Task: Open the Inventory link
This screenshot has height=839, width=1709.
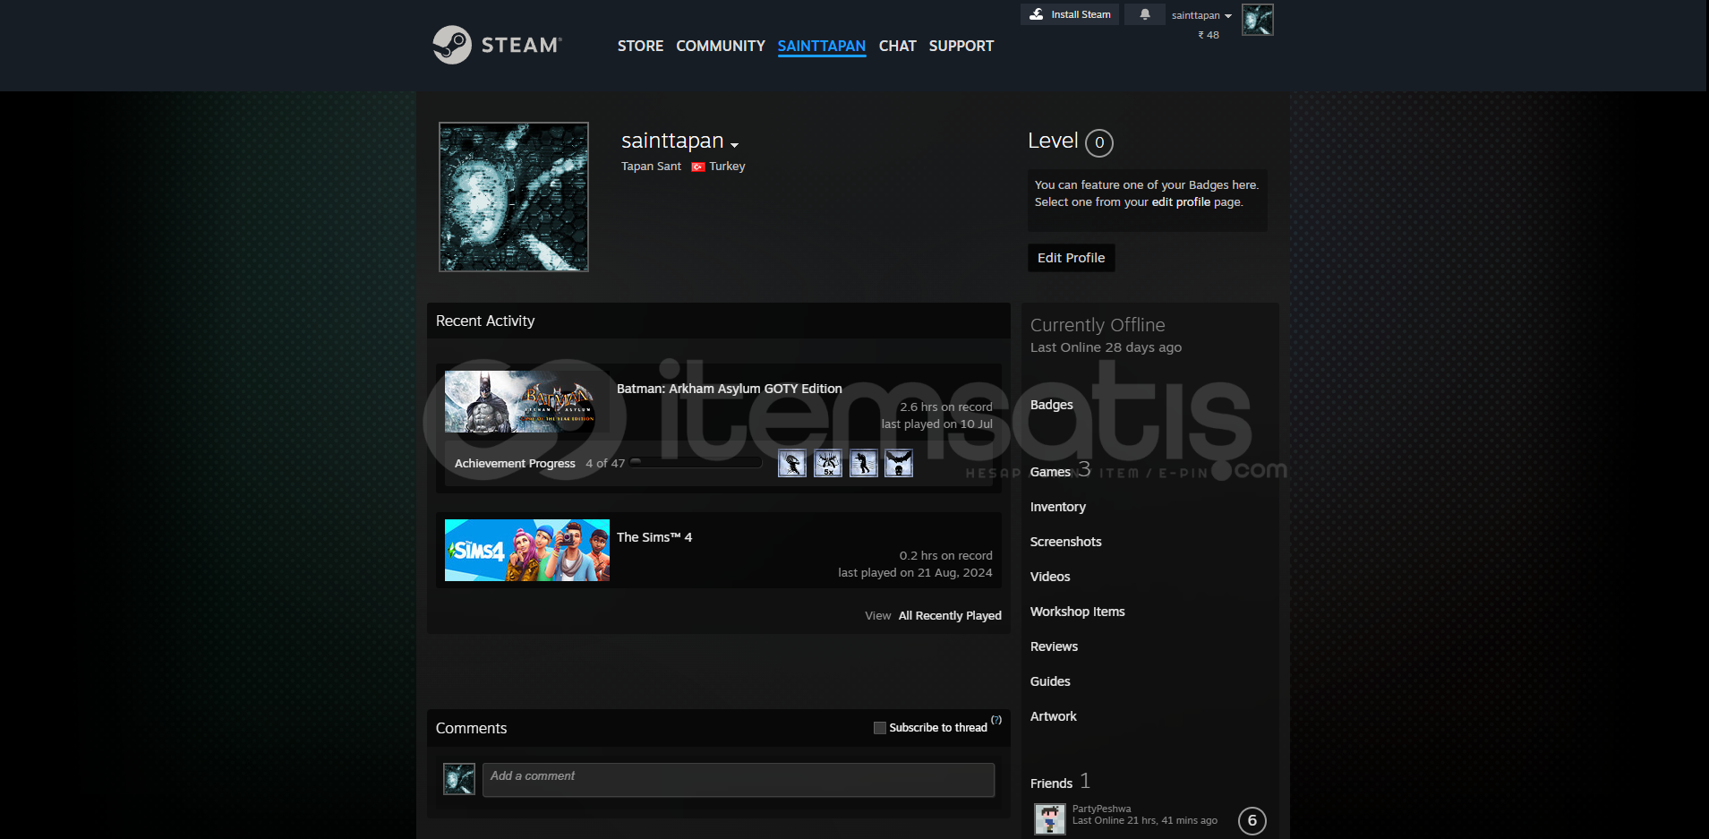Action: 1057,507
